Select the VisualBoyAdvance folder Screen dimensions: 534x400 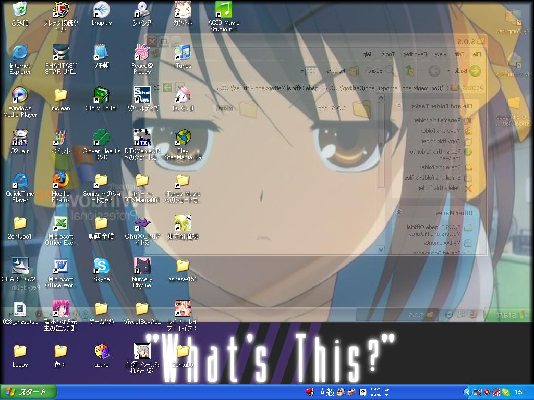point(142,313)
